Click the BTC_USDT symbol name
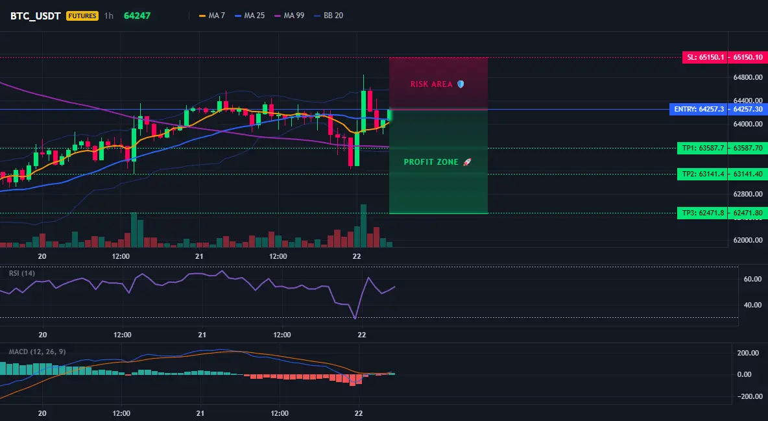This screenshot has height=421, width=768. [x=35, y=16]
